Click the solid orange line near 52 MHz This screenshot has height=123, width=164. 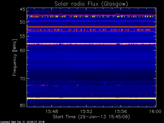coord(91,27)
